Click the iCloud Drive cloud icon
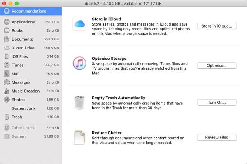Screen dimensions: 247x164 [7, 48]
